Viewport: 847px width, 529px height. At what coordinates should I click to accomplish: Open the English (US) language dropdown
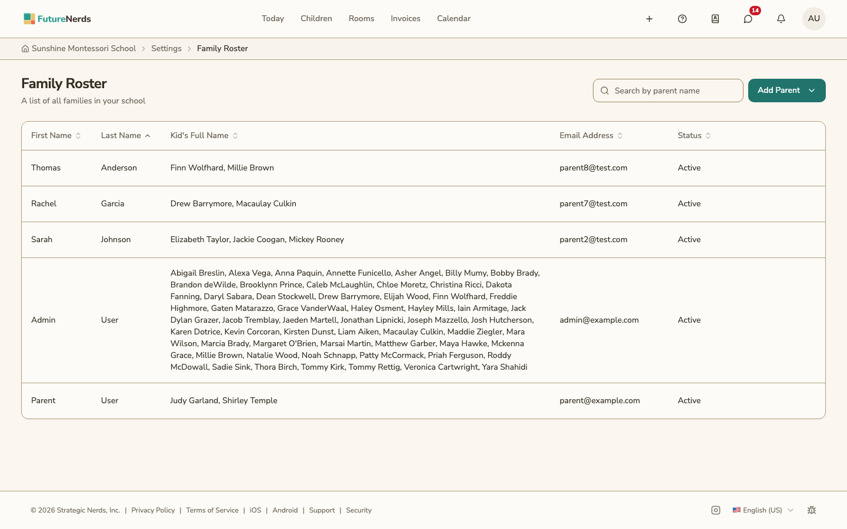tap(763, 510)
